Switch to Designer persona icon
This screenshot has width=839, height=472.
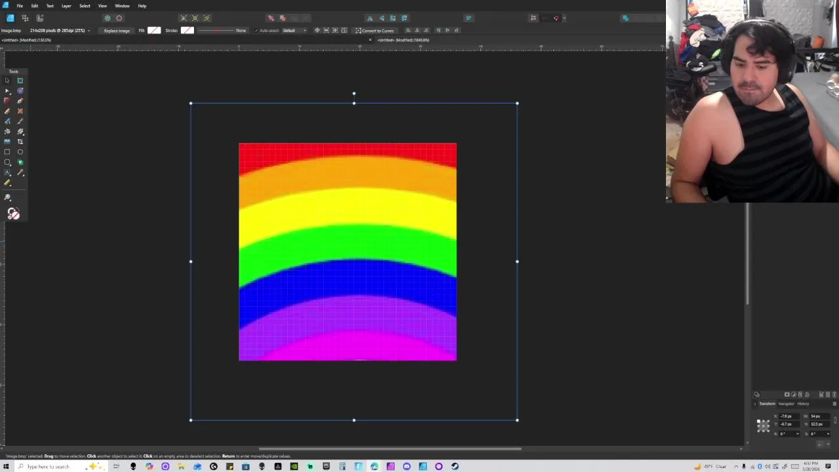tap(10, 18)
